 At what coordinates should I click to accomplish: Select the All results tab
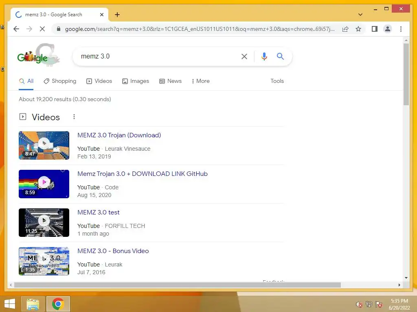[x=26, y=81]
